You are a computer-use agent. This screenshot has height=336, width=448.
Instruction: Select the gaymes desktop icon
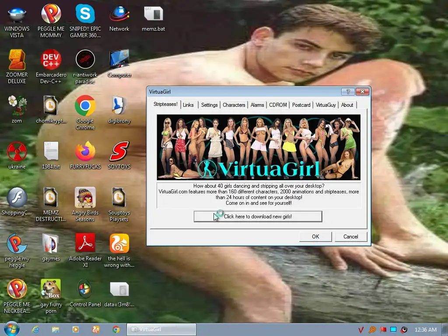51,248
